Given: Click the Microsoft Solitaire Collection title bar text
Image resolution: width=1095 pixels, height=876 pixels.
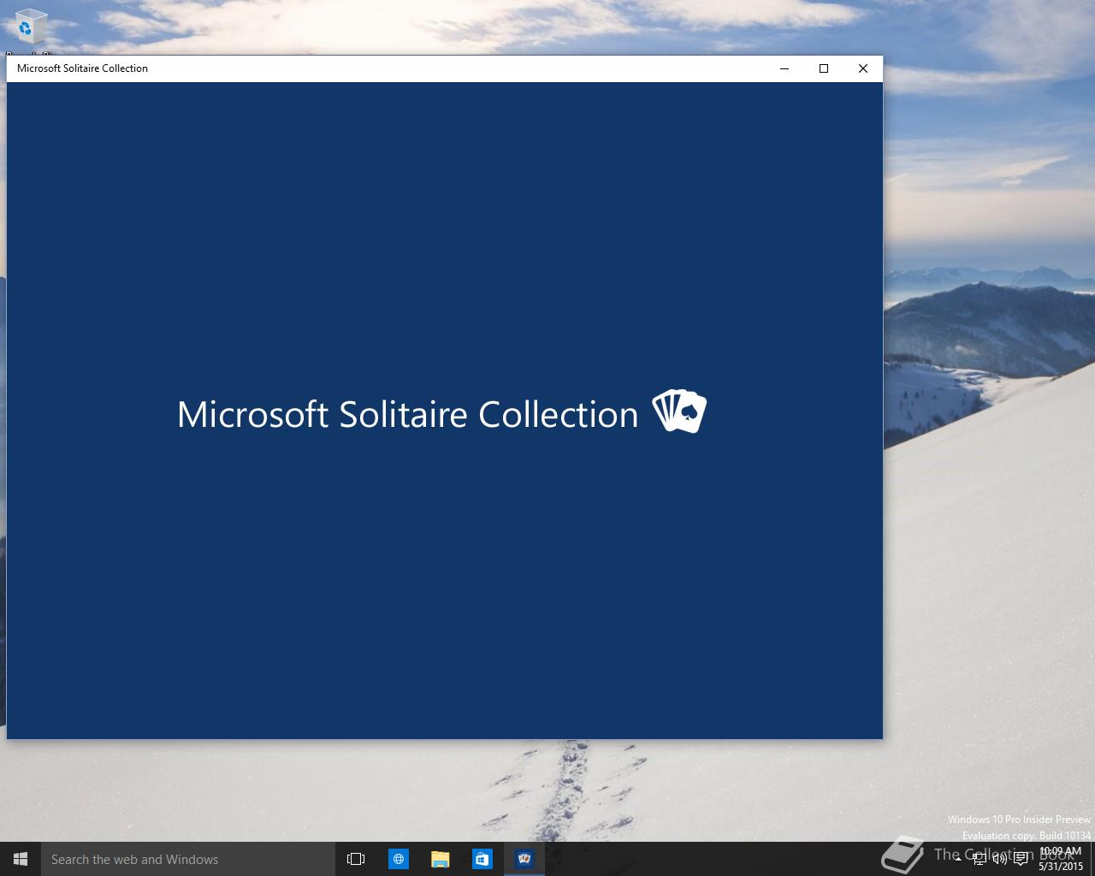Looking at the screenshot, I should click(82, 68).
